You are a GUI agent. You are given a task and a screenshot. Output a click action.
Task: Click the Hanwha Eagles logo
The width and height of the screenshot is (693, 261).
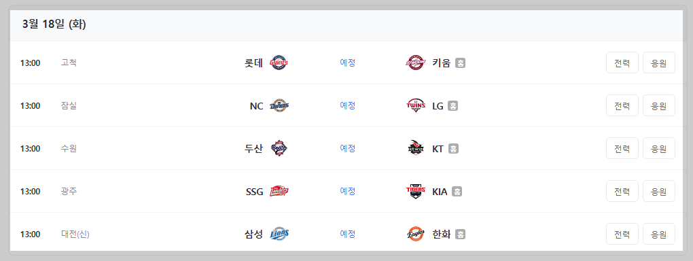point(415,234)
